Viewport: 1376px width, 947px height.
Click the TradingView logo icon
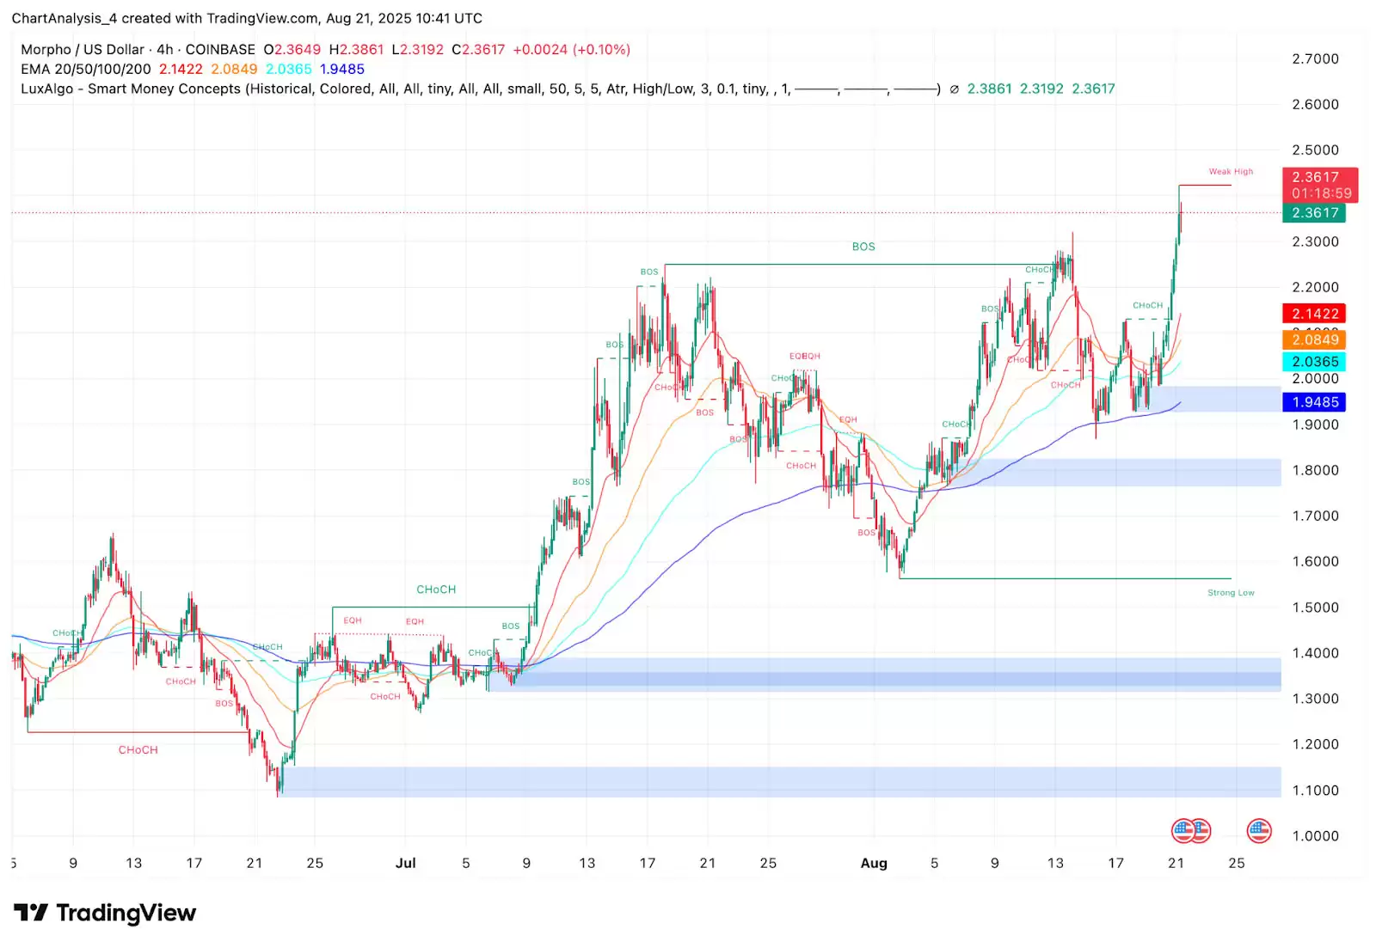[31, 913]
